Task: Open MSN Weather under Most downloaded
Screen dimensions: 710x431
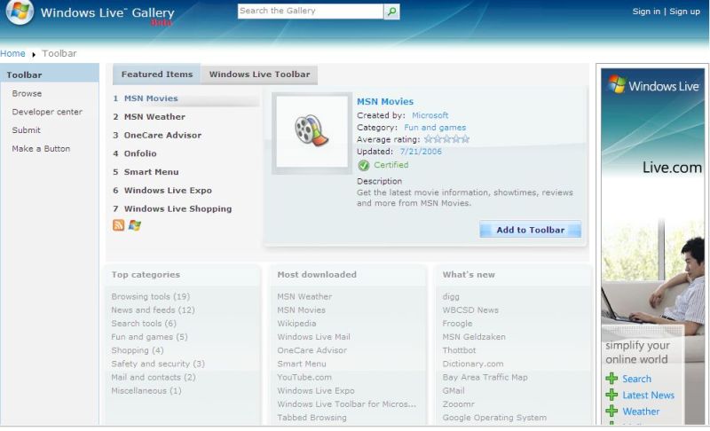Action: point(304,297)
